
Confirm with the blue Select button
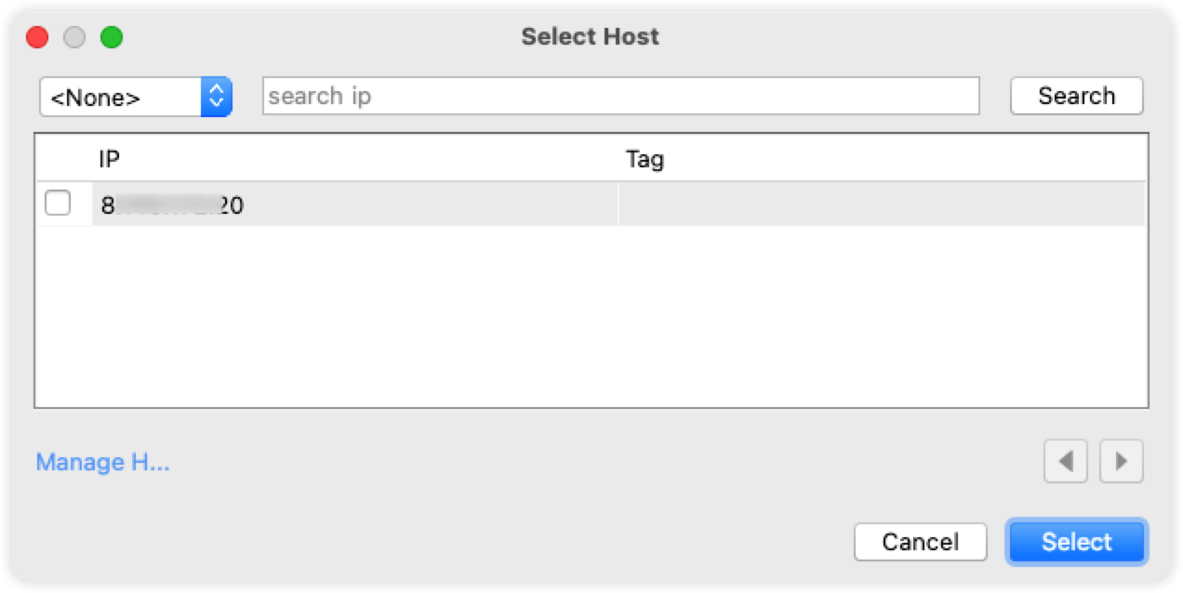tap(1077, 542)
